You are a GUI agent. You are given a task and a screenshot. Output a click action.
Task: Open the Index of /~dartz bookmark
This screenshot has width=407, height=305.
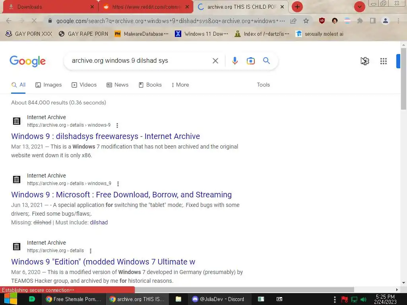coord(262,34)
